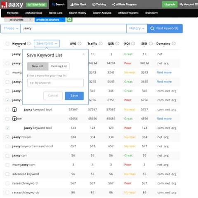
Task: Open info icon next to Traffic header
Action: click(101, 43)
